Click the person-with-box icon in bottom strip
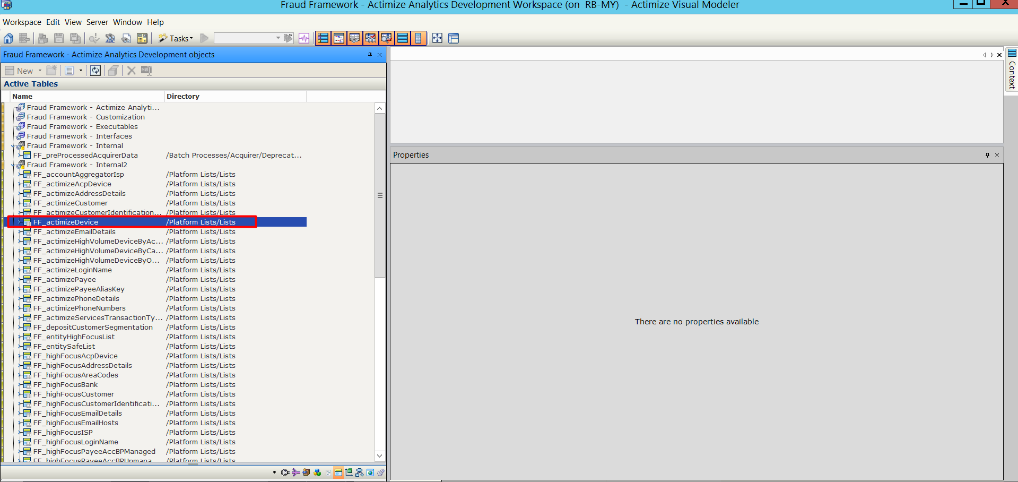The width and height of the screenshot is (1018, 482). pyautogui.click(x=306, y=472)
